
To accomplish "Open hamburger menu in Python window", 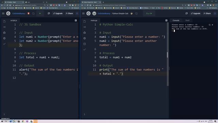I will [83, 14].
